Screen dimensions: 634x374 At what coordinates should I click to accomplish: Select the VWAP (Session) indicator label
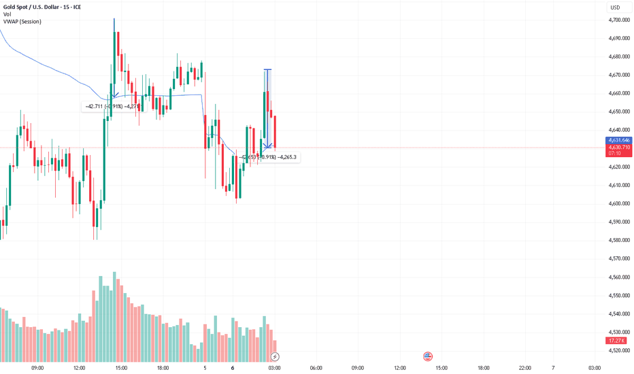(22, 22)
